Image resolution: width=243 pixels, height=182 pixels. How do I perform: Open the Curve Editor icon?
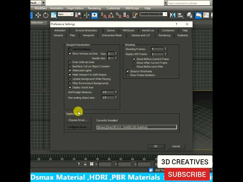(x=206, y=15)
